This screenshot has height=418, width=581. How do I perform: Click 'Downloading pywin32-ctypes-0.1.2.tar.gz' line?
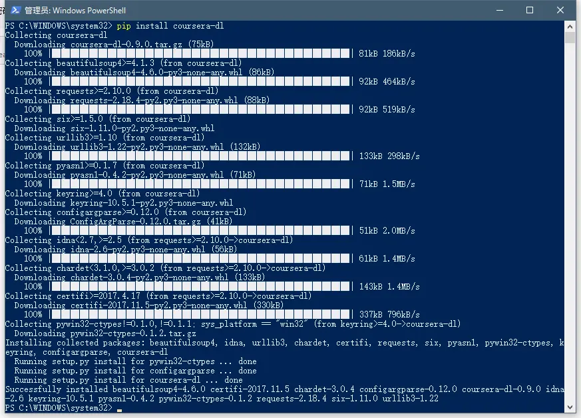(x=105, y=333)
